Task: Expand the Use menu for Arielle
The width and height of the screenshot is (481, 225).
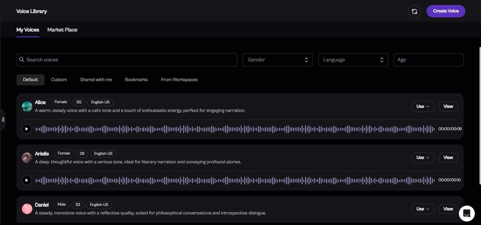Action: coord(423,158)
